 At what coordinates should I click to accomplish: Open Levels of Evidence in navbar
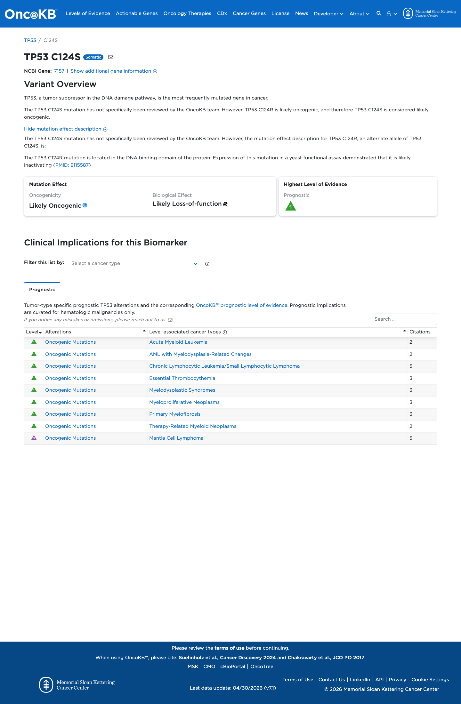pos(88,13)
